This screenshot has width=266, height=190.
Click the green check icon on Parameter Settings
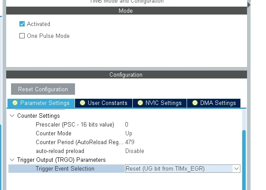click(15, 103)
